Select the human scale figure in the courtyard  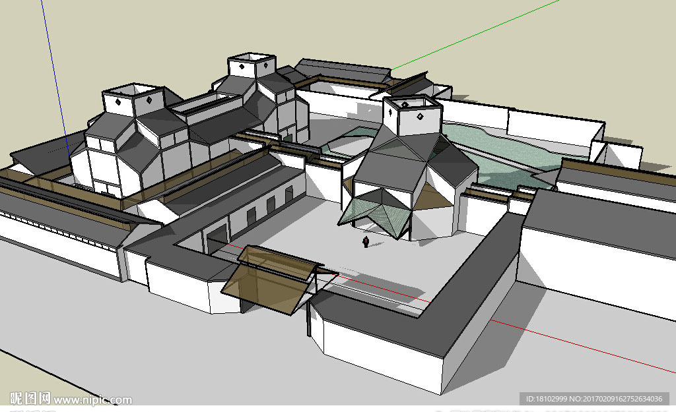pos(366,242)
